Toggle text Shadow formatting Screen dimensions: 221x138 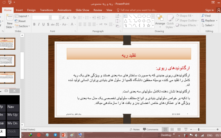[x=48, y=24]
